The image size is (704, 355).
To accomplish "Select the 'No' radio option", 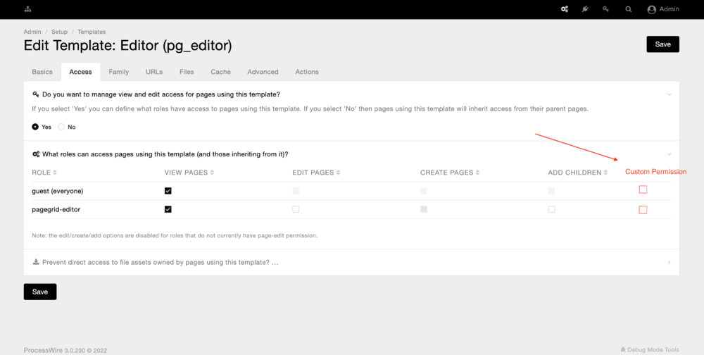I will pyautogui.click(x=62, y=127).
